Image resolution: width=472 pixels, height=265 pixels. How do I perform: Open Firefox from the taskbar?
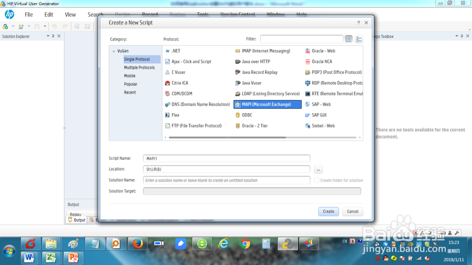(x=137, y=244)
